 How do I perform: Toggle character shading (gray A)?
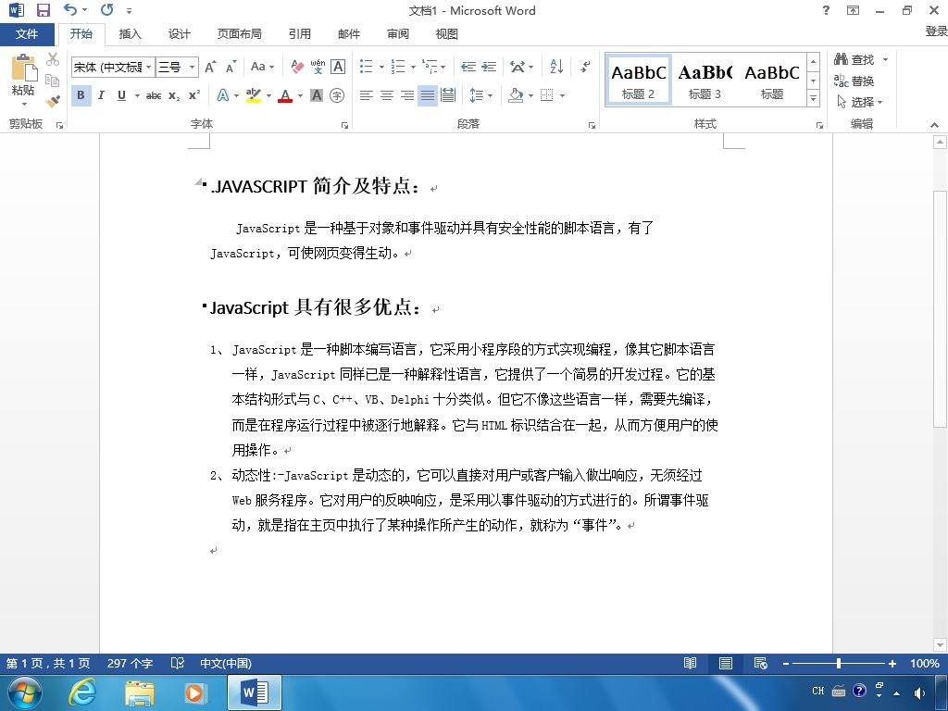[317, 95]
